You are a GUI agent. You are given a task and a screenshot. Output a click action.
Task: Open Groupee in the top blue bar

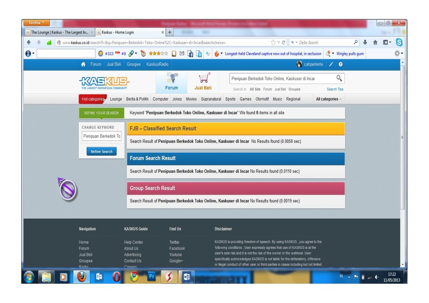click(x=134, y=64)
